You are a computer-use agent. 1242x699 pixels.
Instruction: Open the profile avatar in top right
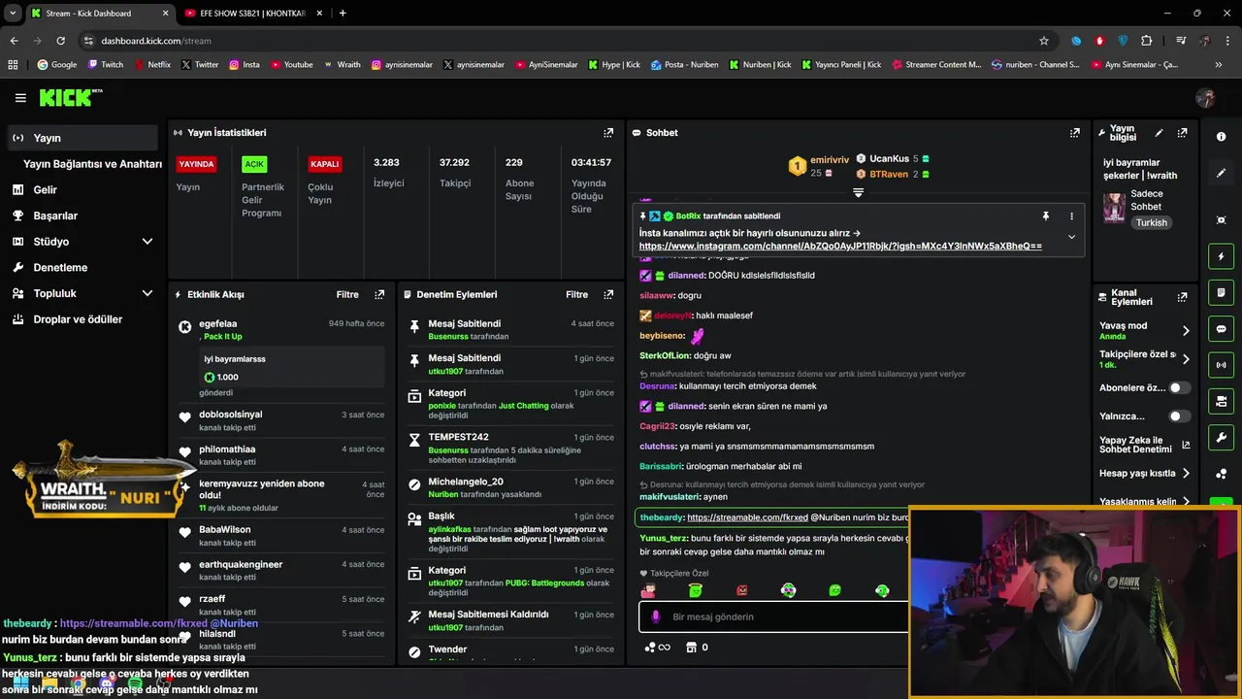click(x=1206, y=98)
